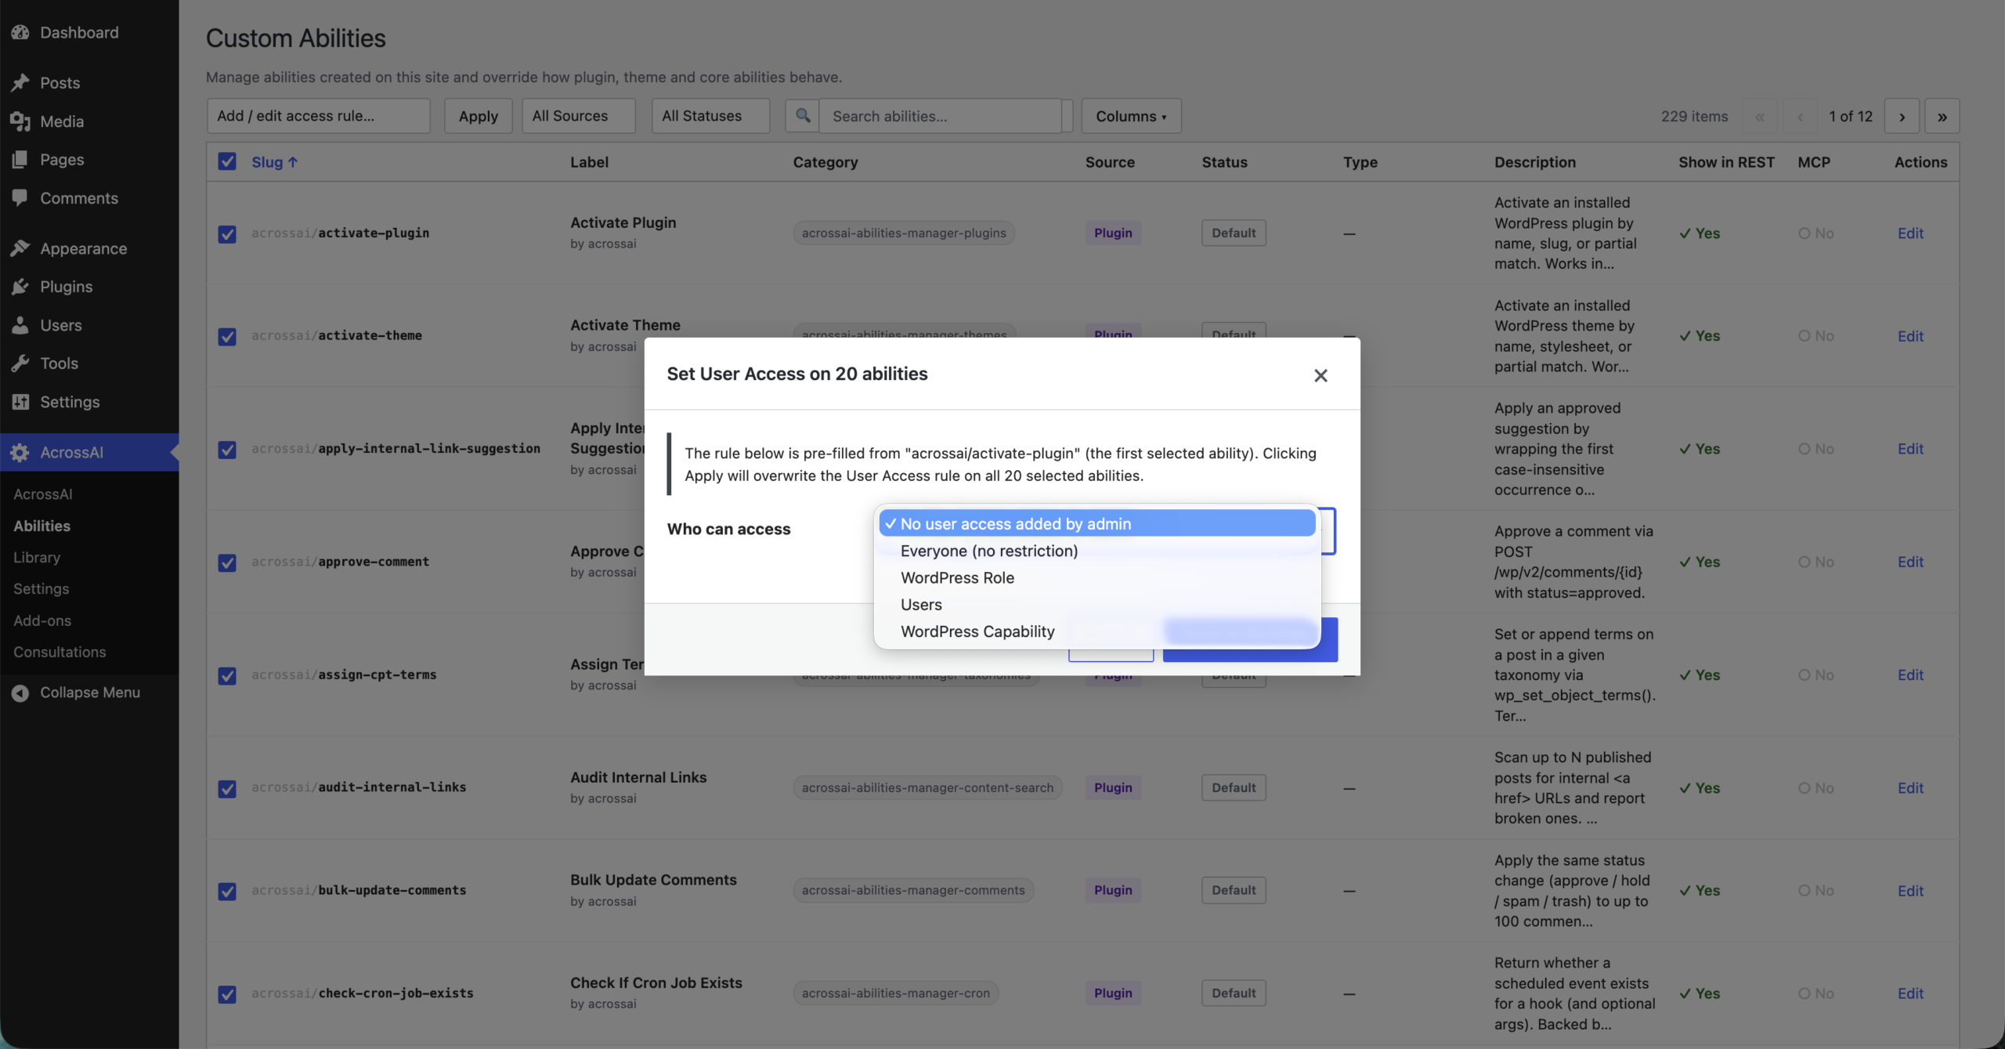Uncheck the bulk-update-comments row checkbox
The image size is (2005, 1049).
click(227, 891)
